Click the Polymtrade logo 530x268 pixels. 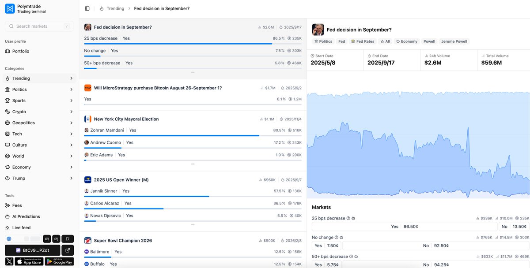click(x=10, y=9)
